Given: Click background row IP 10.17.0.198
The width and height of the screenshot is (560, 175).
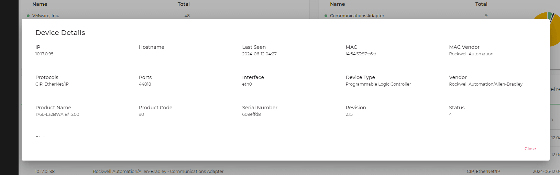Looking at the screenshot, I should click(45, 172).
